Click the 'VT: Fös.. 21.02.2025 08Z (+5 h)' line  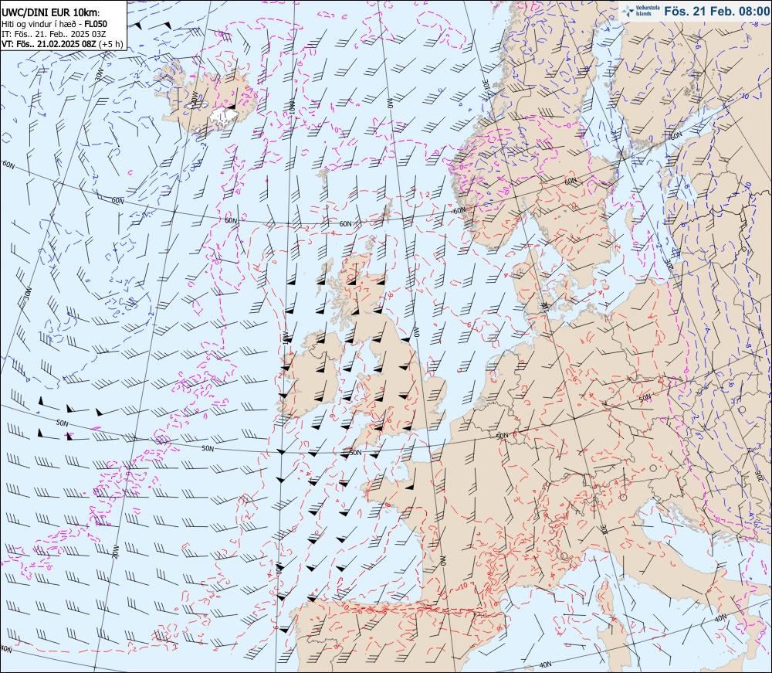click(x=62, y=44)
